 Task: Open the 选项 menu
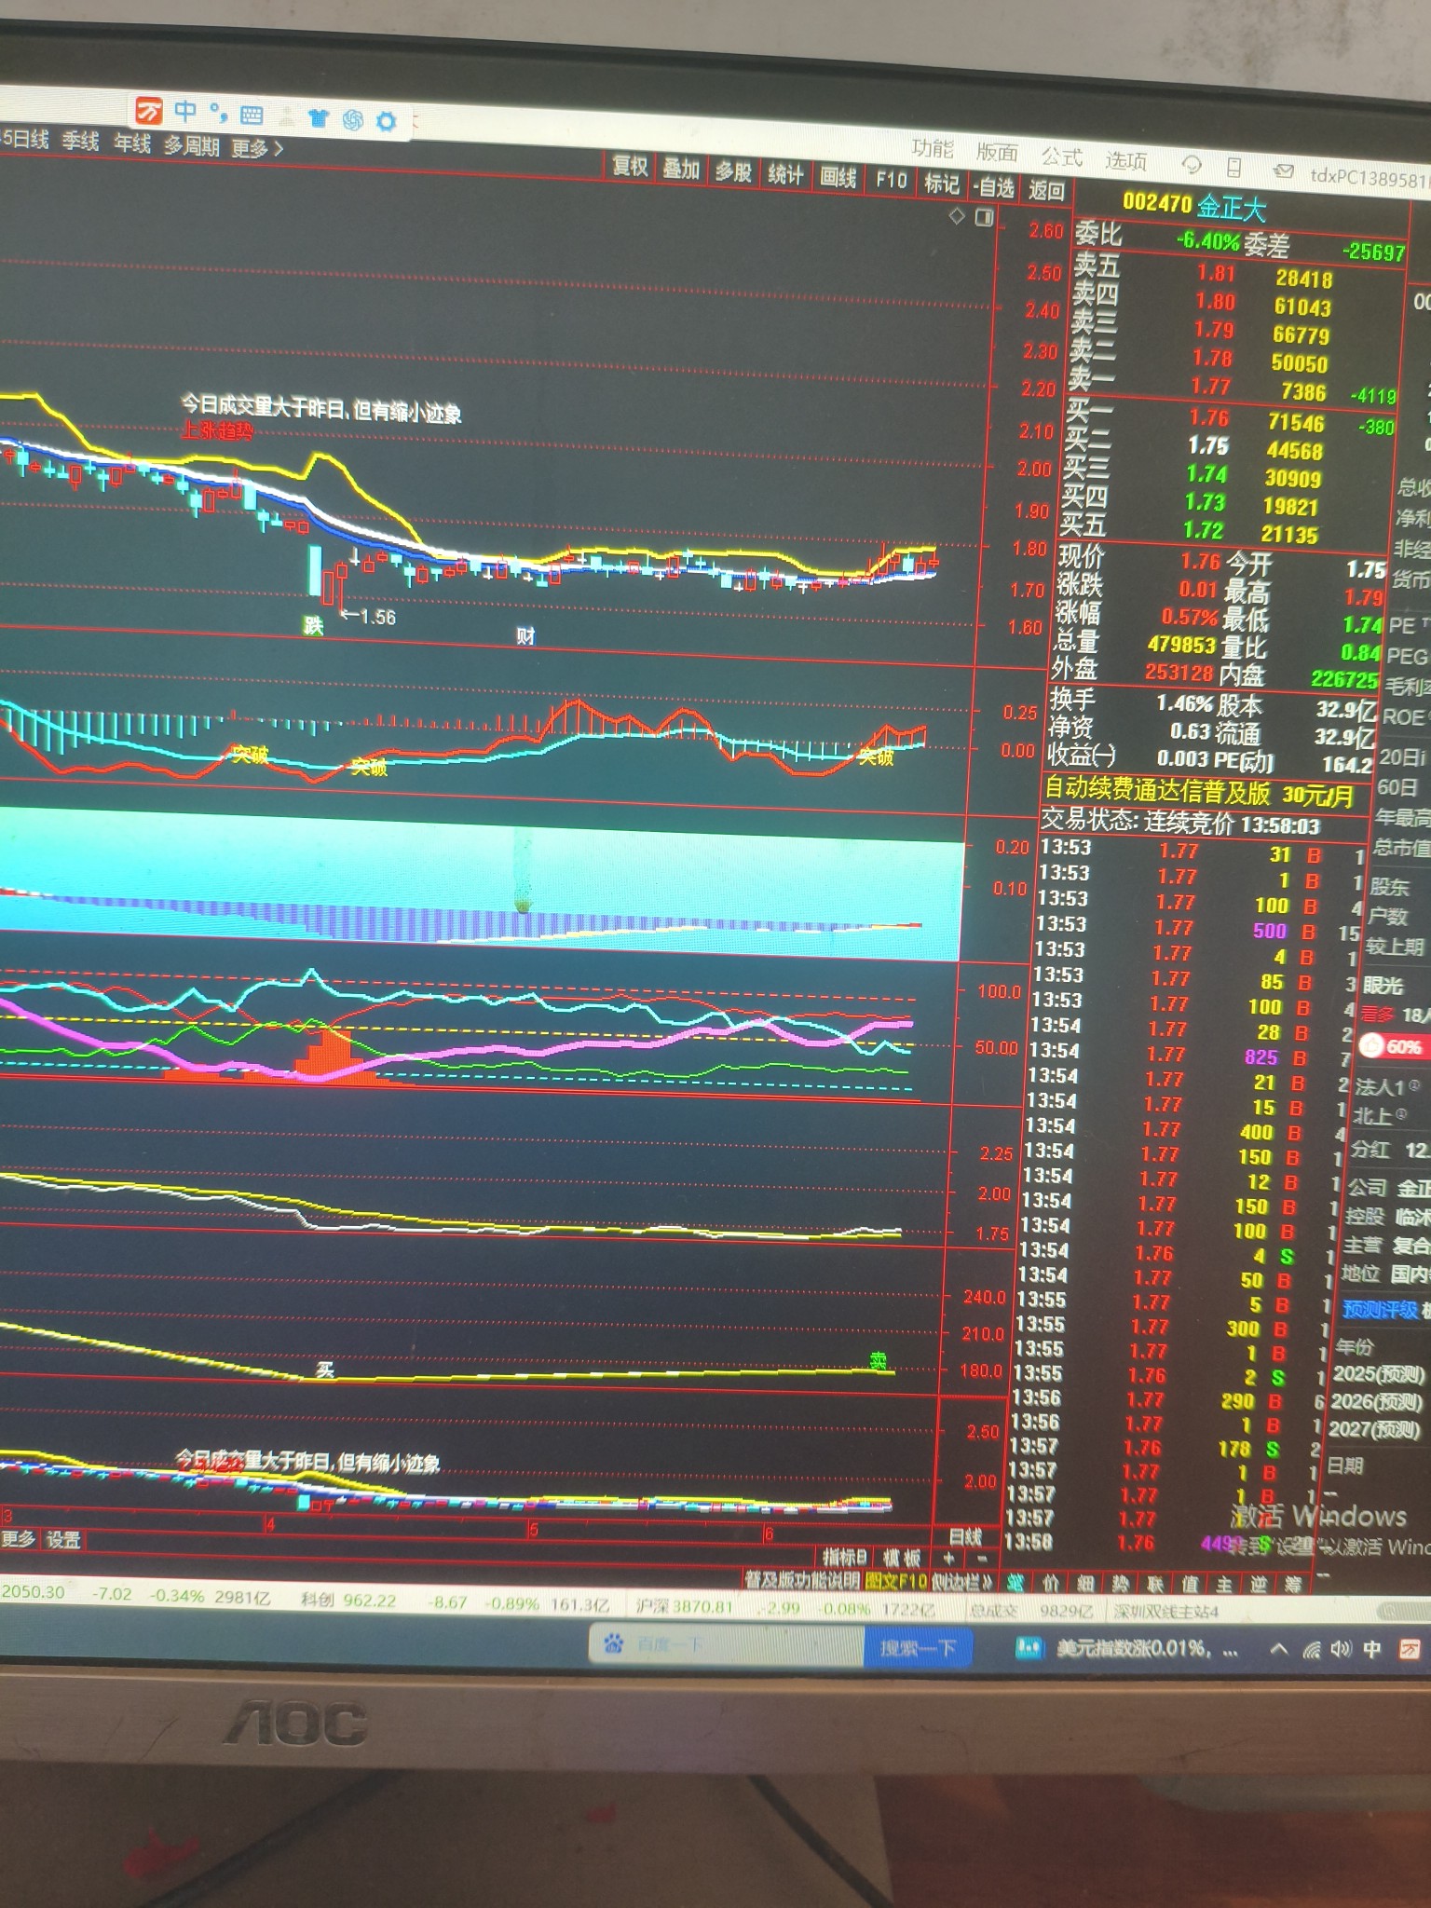point(1125,160)
